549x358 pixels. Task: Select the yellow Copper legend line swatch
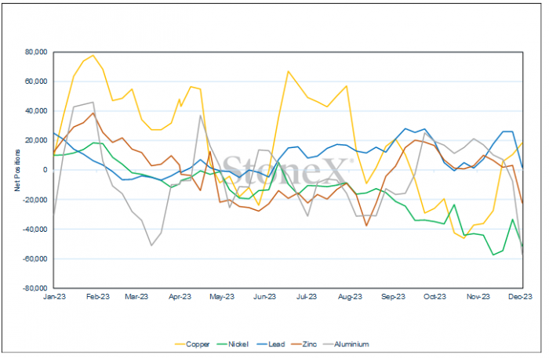tap(180, 345)
